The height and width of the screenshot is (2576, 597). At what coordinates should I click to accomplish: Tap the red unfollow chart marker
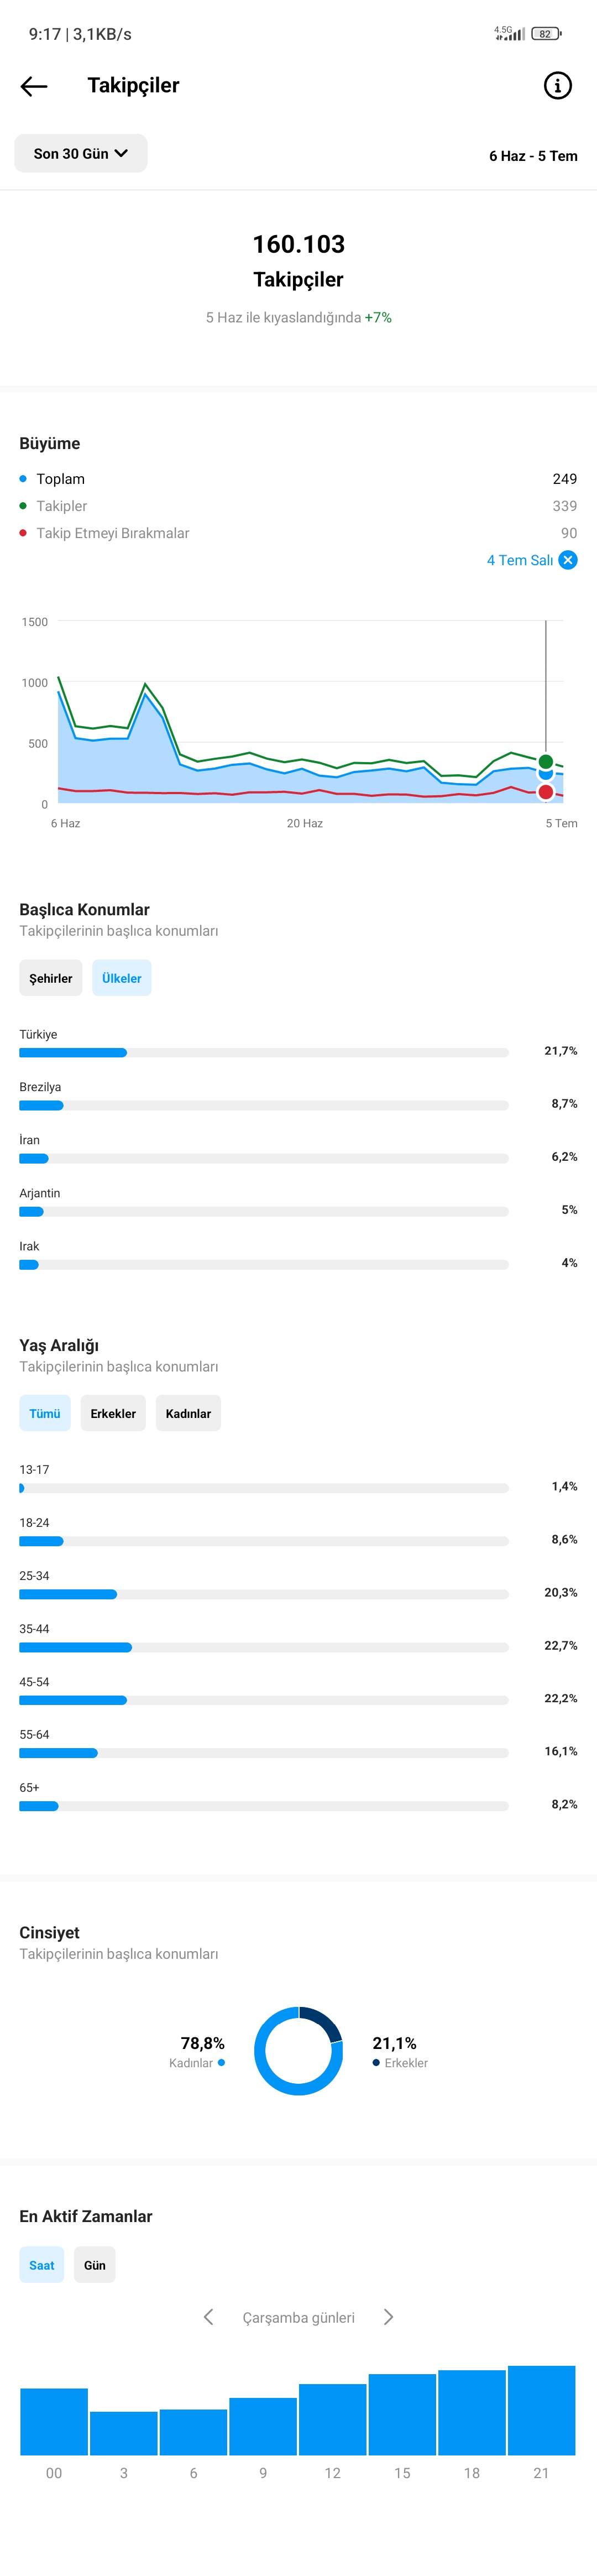coord(546,792)
